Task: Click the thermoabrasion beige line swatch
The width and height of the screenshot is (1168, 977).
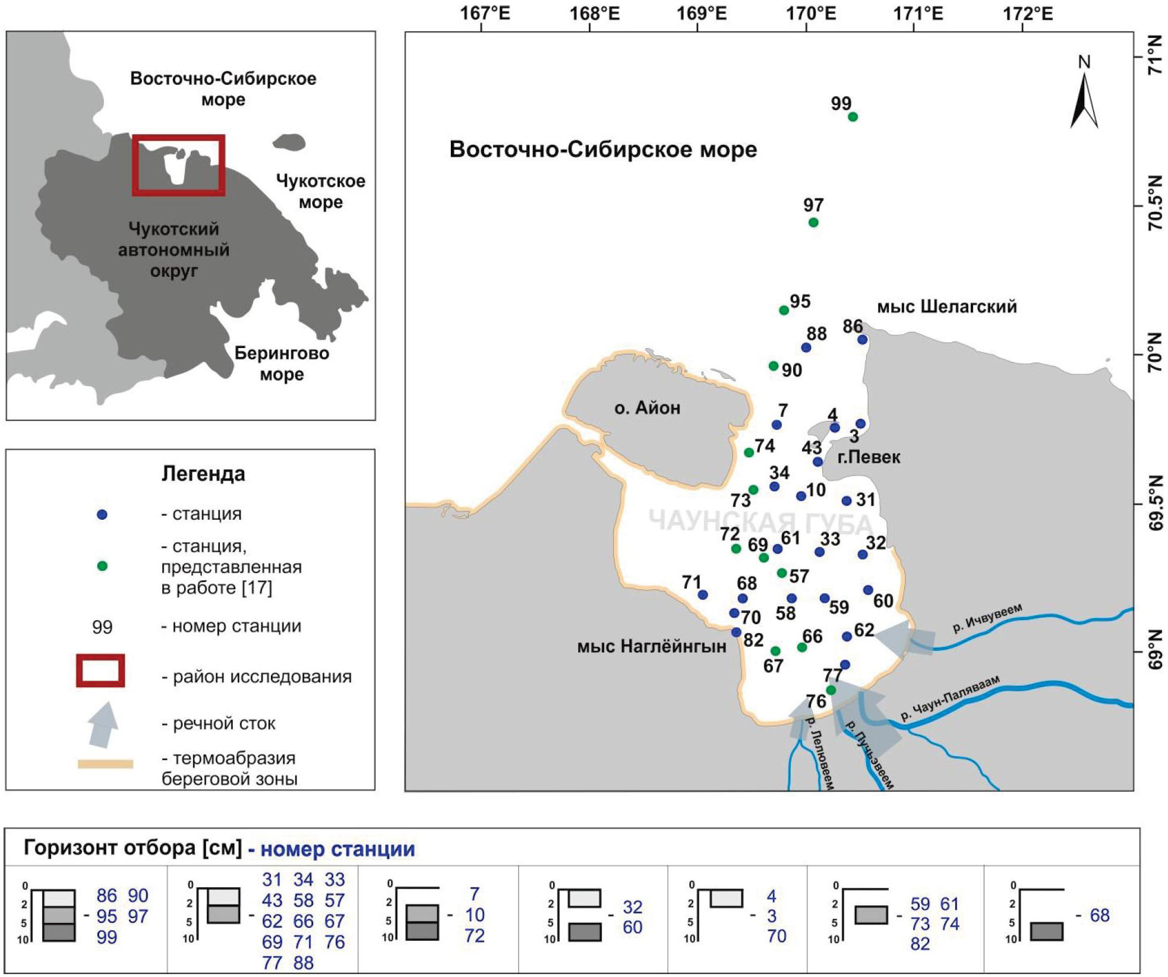Action: coord(105,764)
